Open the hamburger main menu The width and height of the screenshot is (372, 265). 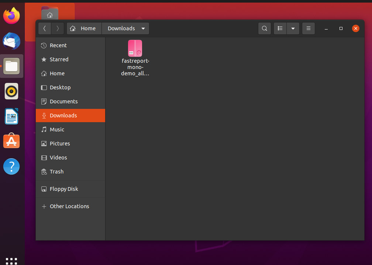click(x=309, y=28)
